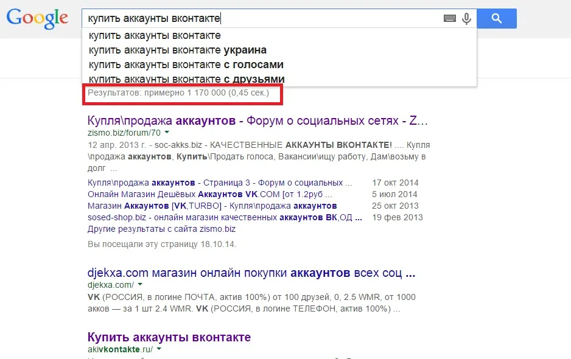
Task: Click the 'zismo.biz/forum/70' green URL text
Action: pos(124,133)
